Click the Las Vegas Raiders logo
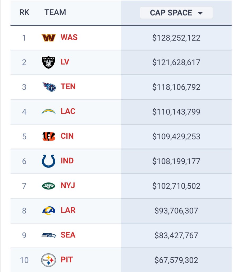236x272 pixels. click(48, 62)
